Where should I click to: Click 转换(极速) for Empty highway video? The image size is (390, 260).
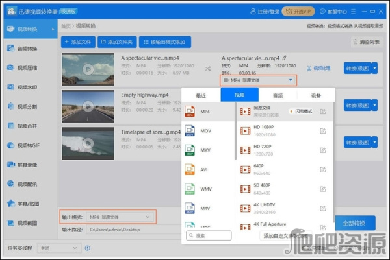coord(357,105)
